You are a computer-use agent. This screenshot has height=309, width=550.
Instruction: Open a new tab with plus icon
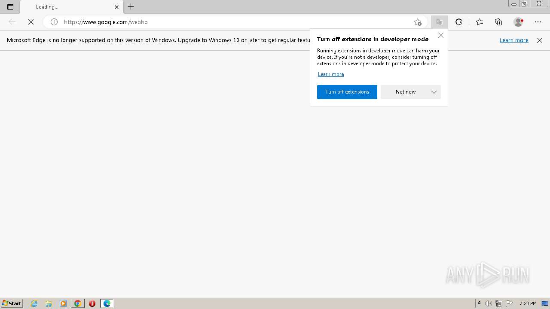point(131,7)
